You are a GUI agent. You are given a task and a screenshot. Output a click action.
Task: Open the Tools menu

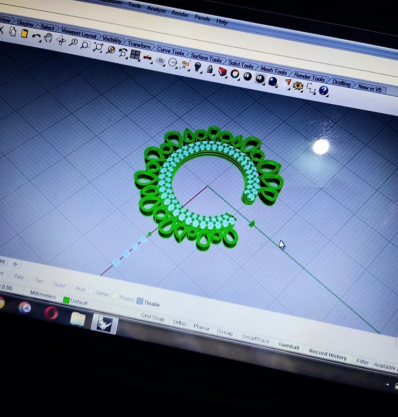[134, 5]
